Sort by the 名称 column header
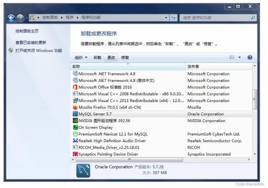 [x=128, y=67]
